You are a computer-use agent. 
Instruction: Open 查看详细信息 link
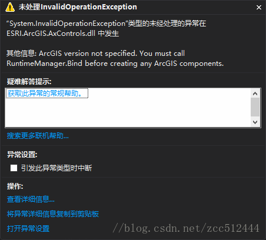[31, 199]
